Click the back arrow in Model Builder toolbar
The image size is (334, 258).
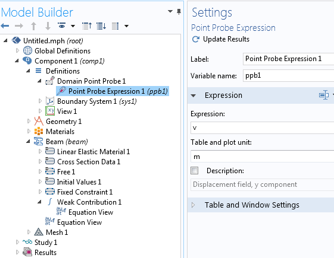pyautogui.click(x=5, y=26)
